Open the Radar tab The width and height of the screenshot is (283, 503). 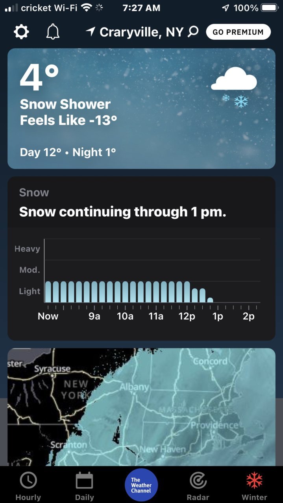[198, 486]
